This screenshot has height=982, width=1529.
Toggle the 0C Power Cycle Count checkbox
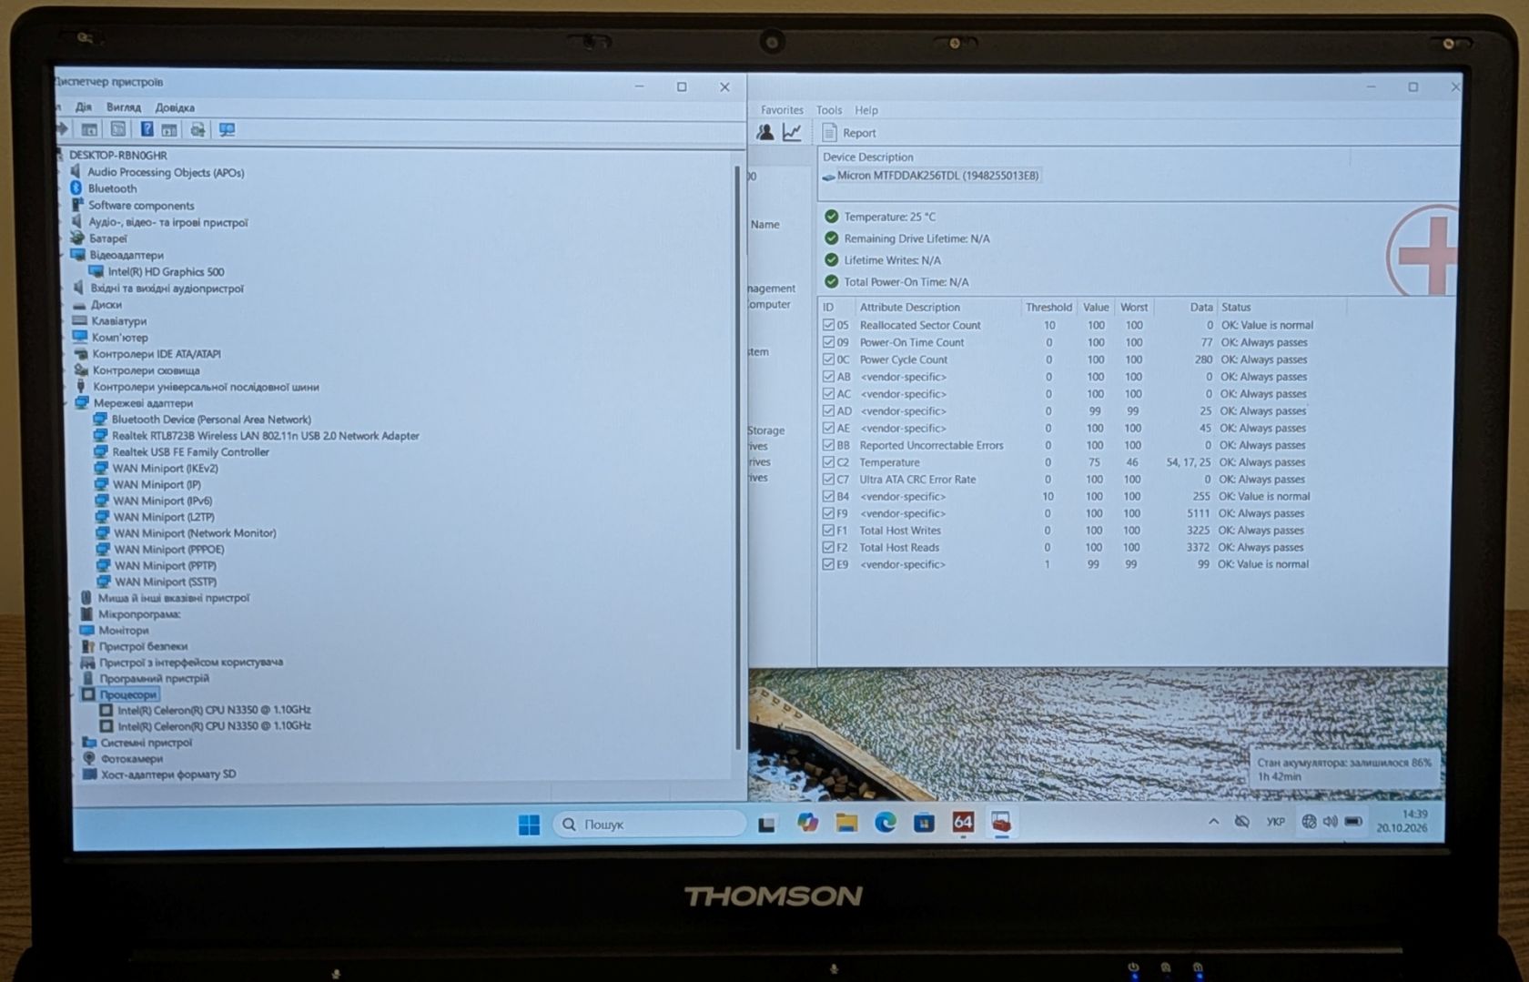(828, 359)
